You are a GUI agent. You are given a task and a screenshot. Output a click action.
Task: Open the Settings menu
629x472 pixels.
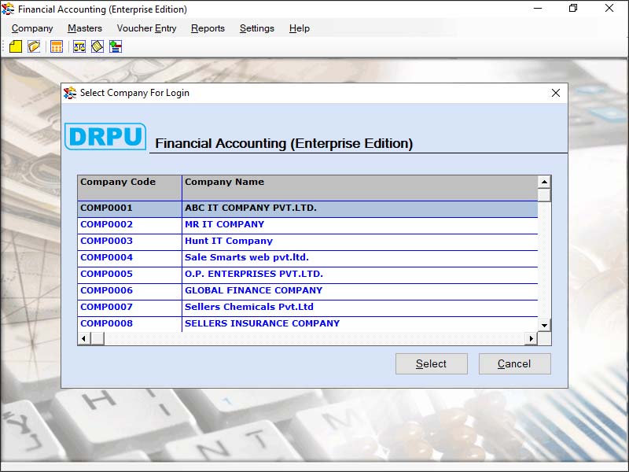point(256,28)
